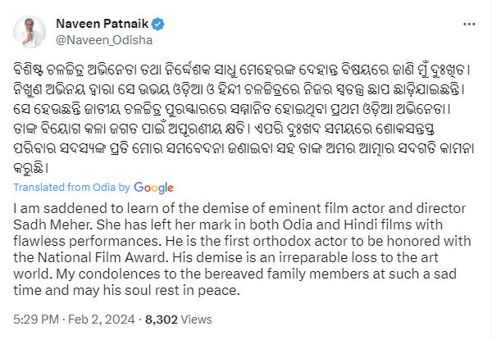Image resolution: width=501 pixels, height=340 pixels.
Task: Click the Google logo in translation label
Action: click(153, 188)
